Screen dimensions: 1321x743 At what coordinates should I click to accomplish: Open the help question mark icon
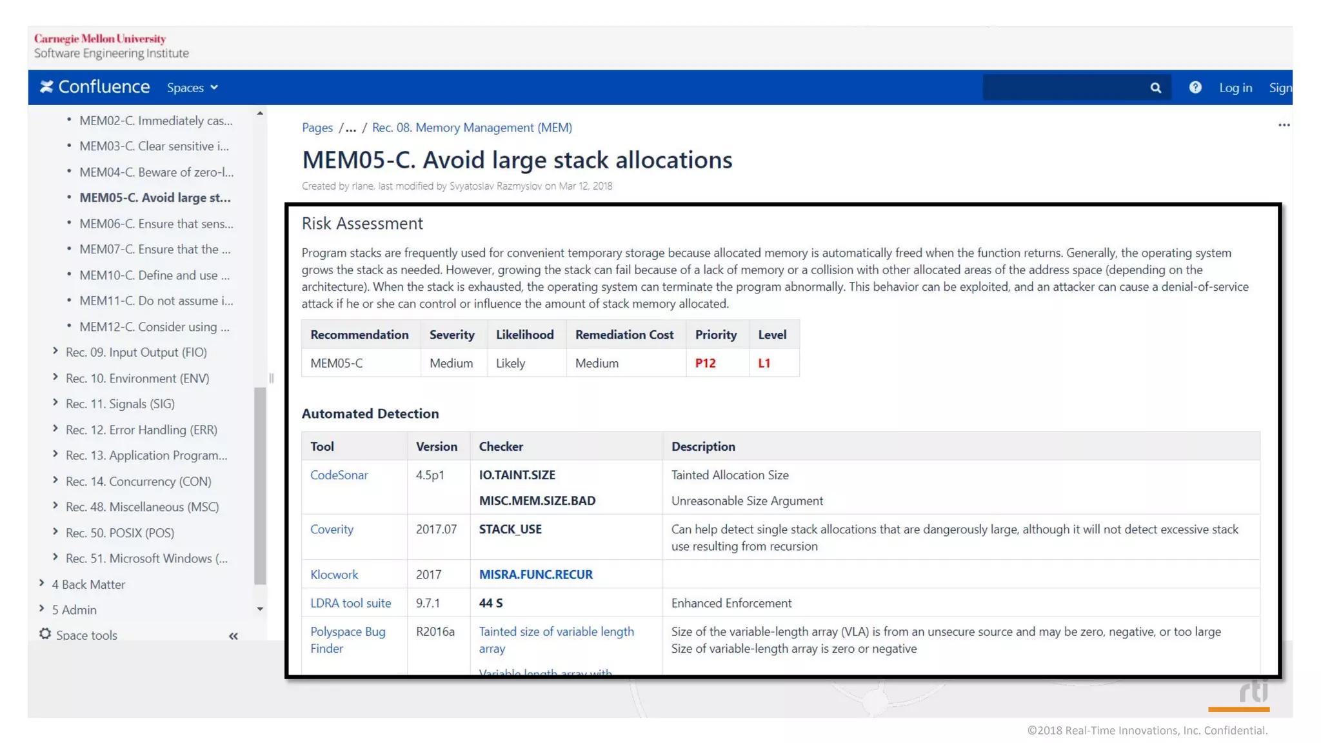click(1195, 87)
